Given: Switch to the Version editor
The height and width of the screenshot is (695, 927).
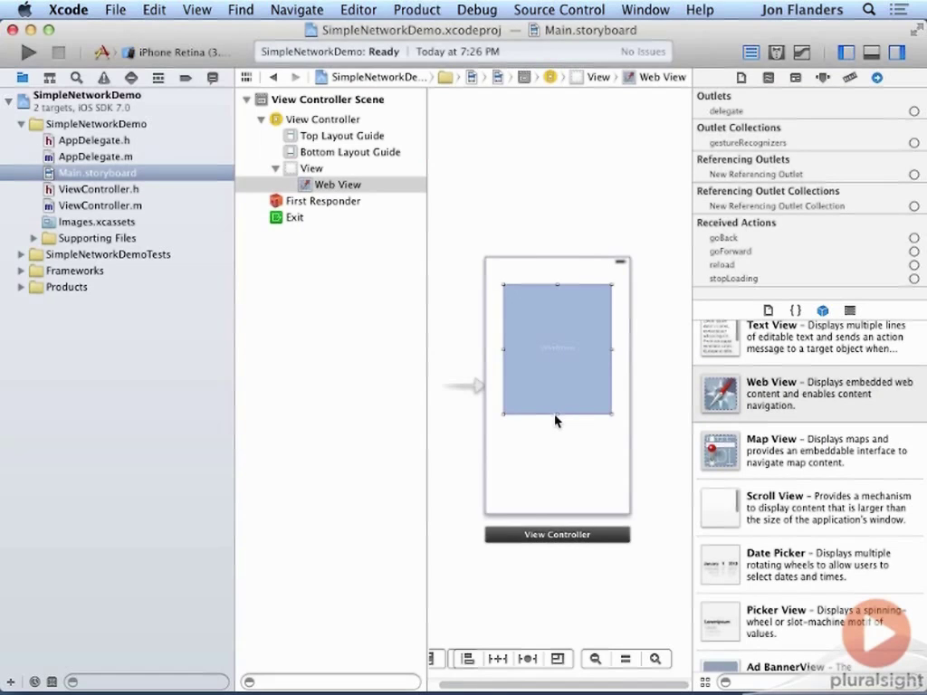Looking at the screenshot, I should tap(802, 52).
